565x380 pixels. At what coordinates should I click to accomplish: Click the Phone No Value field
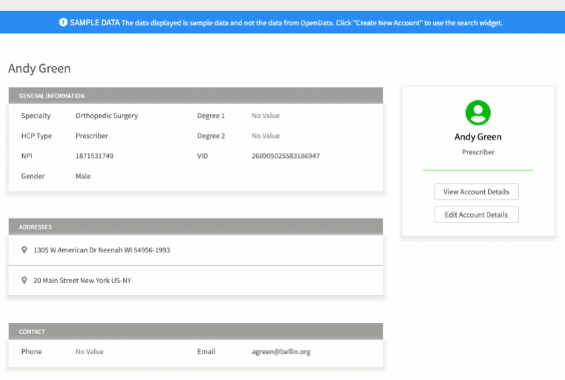click(89, 352)
